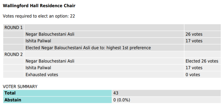224x107 pixels.
Task: Click the Exhausted votes row label
Action: point(104,75)
